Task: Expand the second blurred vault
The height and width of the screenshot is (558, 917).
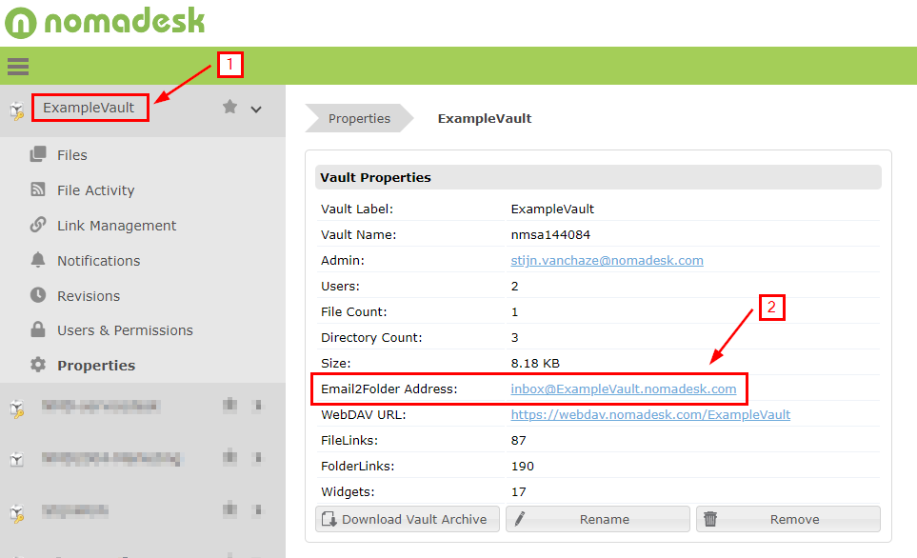Action: coord(257,457)
